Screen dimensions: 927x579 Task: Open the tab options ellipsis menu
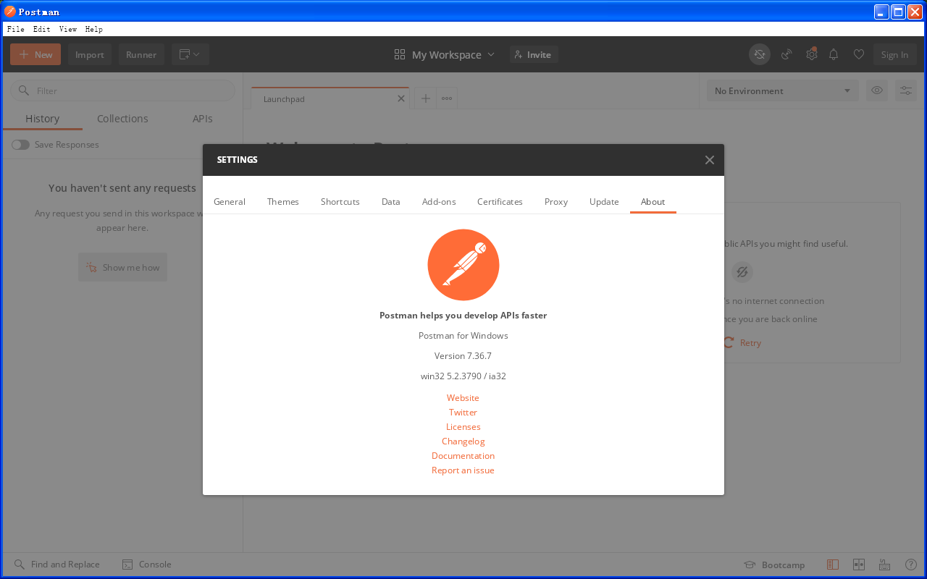(447, 98)
